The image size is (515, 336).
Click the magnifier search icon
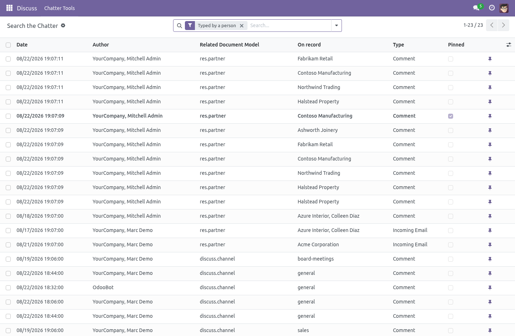(180, 26)
